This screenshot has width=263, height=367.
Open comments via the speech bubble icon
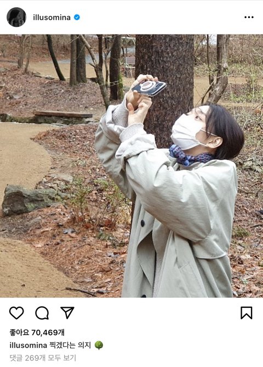[x=42, y=313]
